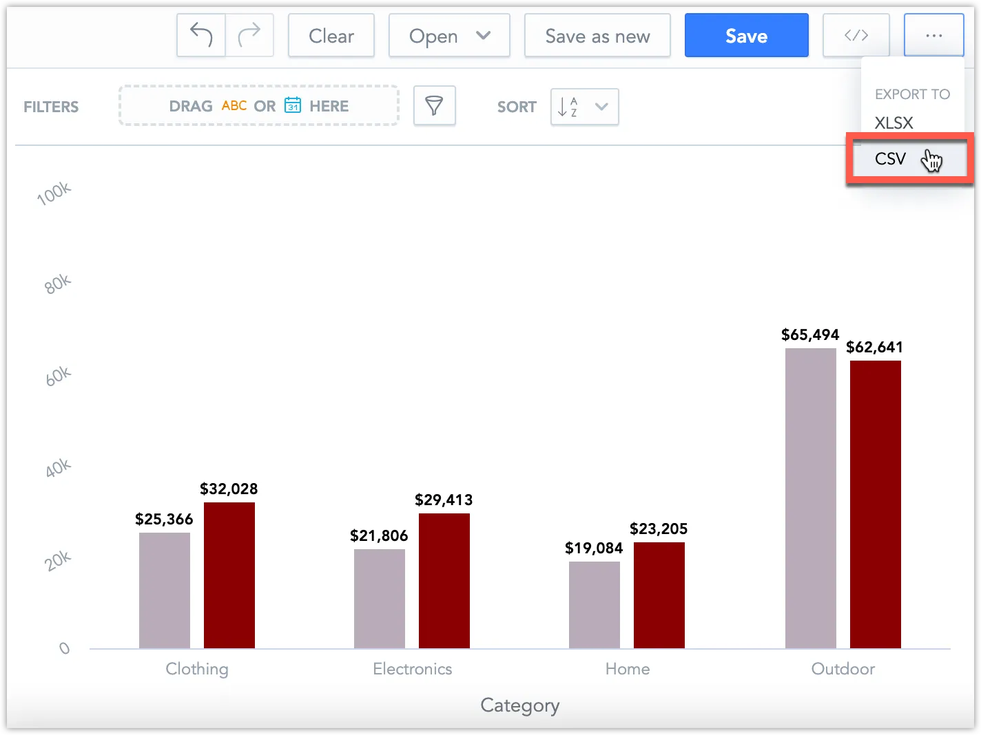Click the Undo arrow icon
Image resolution: width=981 pixels, height=735 pixels.
coord(200,35)
